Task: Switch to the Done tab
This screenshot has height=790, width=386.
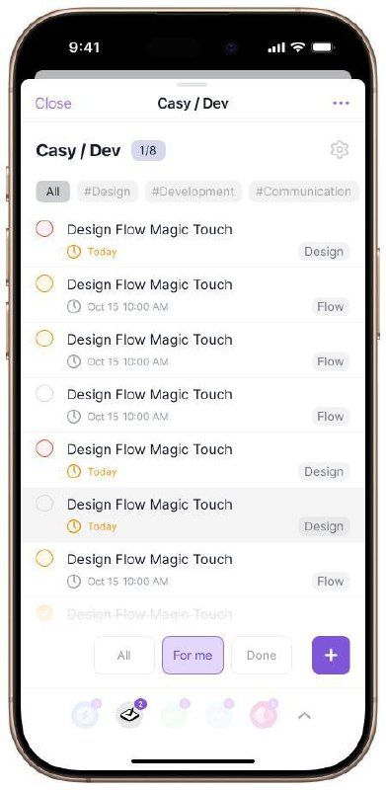Action: click(x=261, y=655)
